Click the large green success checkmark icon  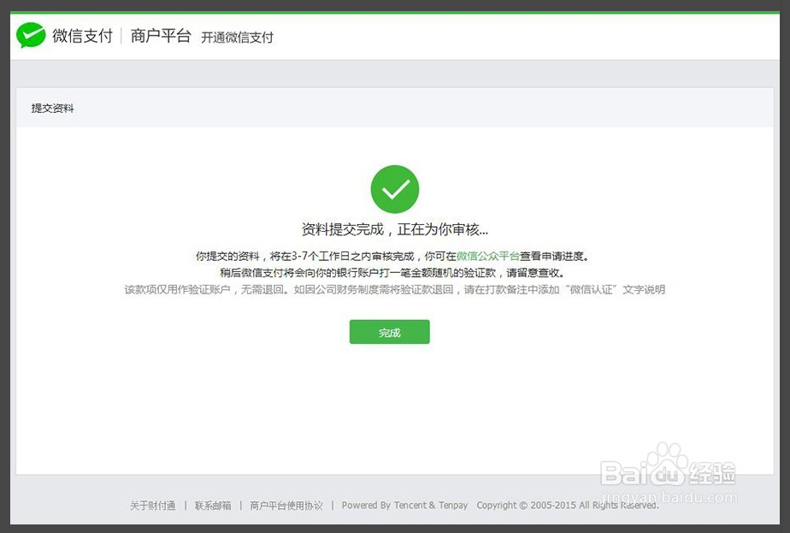tap(394, 190)
